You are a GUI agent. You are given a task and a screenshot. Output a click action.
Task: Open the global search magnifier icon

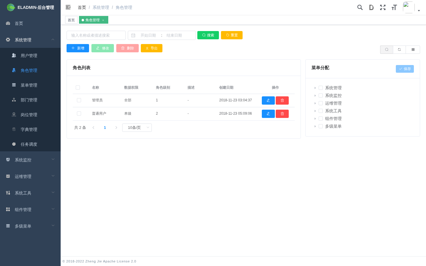360,7
